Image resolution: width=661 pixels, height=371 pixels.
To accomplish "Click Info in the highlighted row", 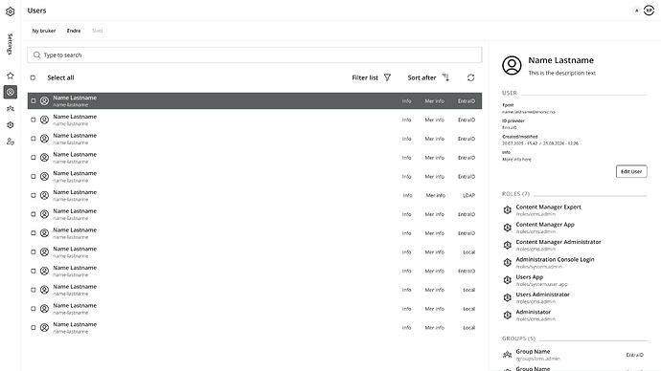I will (406, 101).
